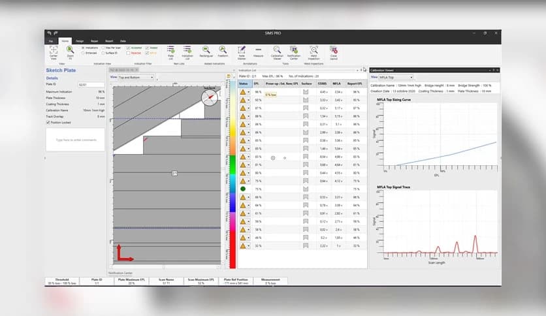
Task: Select the Enhanced radio button
Action: (x=84, y=53)
